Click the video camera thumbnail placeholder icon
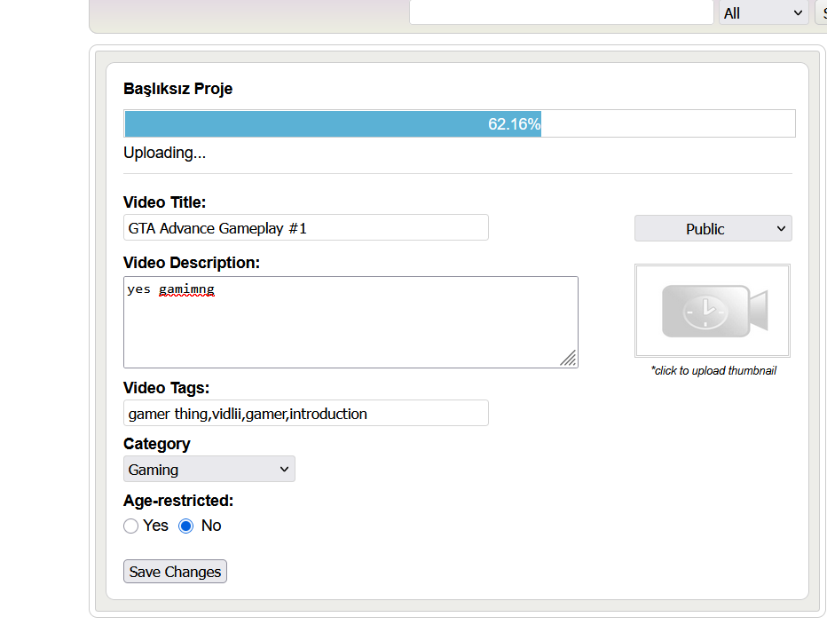827x625 pixels. click(x=713, y=311)
